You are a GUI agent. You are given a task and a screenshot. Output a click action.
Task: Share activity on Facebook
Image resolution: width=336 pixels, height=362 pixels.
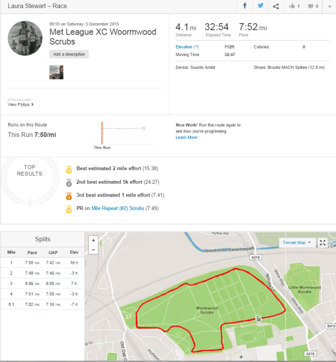tap(245, 6)
